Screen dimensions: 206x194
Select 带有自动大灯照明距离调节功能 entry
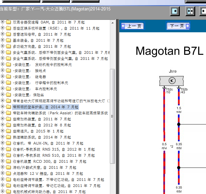tap(61, 101)
